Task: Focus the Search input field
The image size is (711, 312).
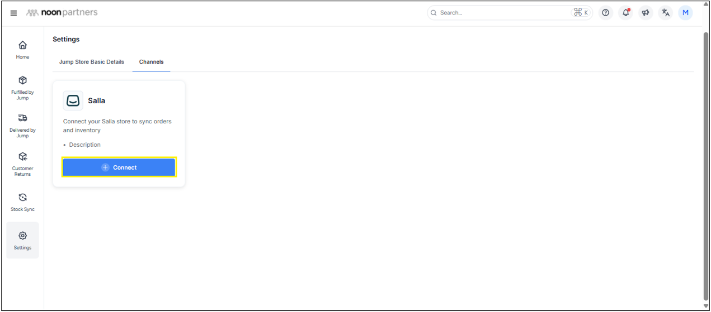Action: [x=503, y=13]
